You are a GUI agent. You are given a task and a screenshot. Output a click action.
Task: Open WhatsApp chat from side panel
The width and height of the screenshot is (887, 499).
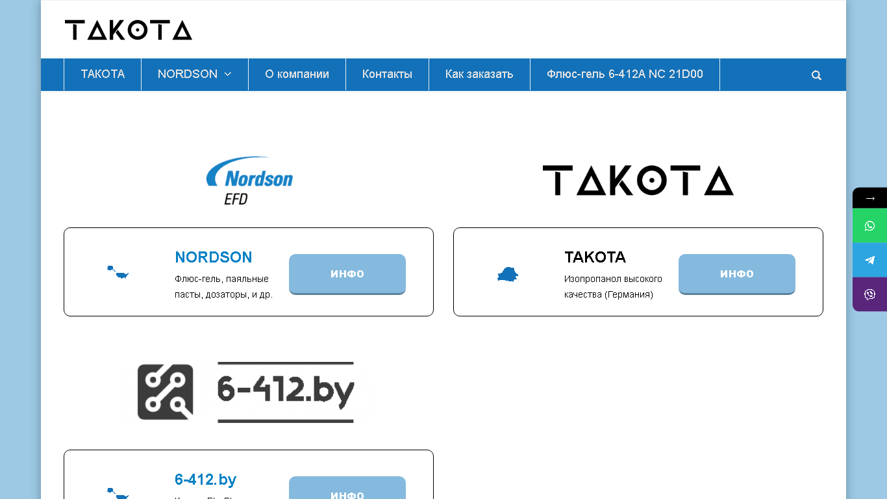869,226
